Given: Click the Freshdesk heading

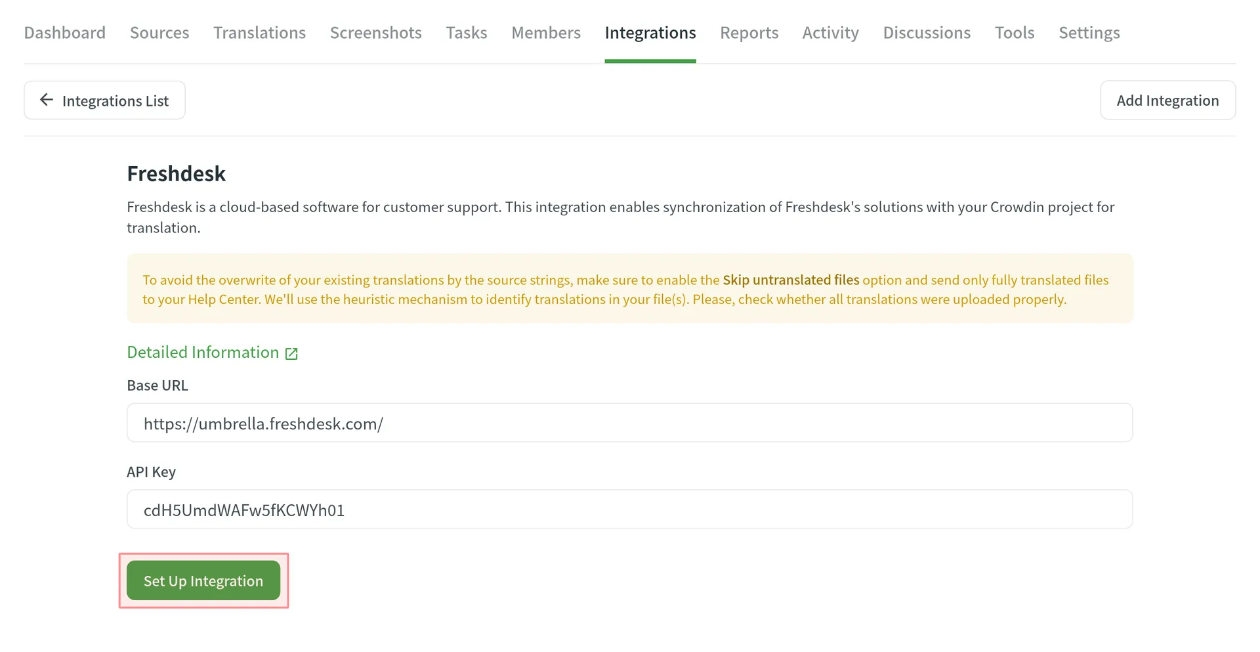Looking at the screenshot, I should tap(176, 174).
